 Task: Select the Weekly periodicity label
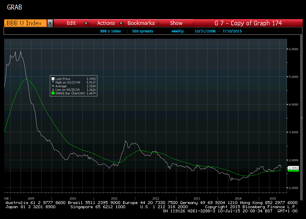178,31
